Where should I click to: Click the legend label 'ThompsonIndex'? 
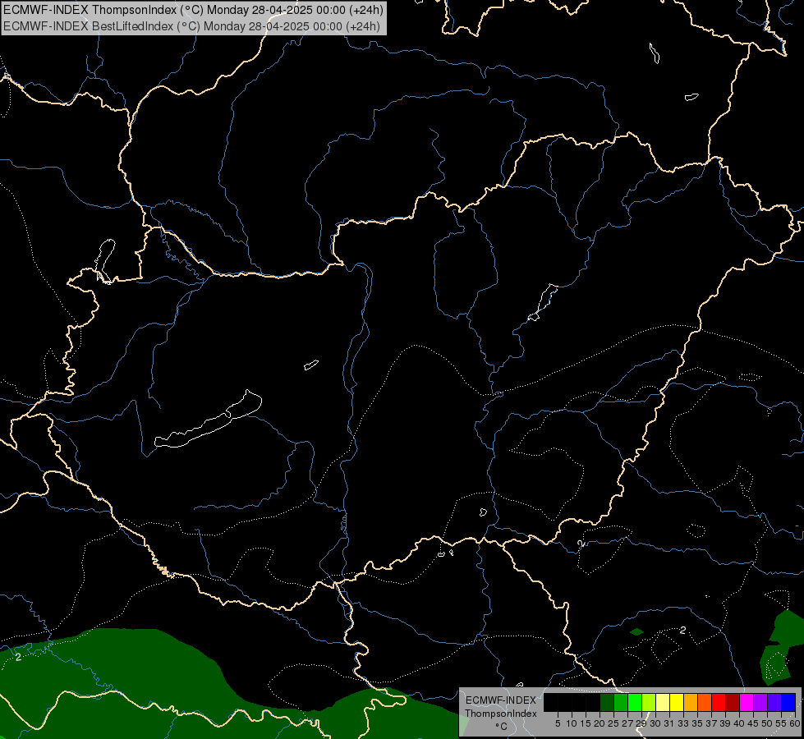[x=500, y=714]
